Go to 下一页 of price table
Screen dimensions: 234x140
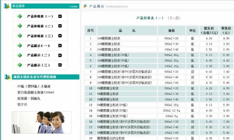click(x=174, y=18)
